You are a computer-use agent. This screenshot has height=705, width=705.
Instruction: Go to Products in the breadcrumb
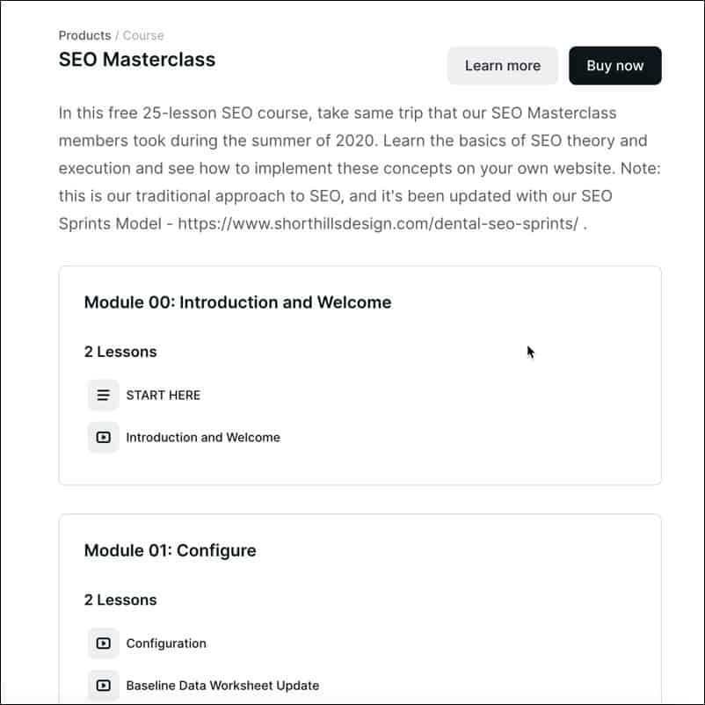84,35
